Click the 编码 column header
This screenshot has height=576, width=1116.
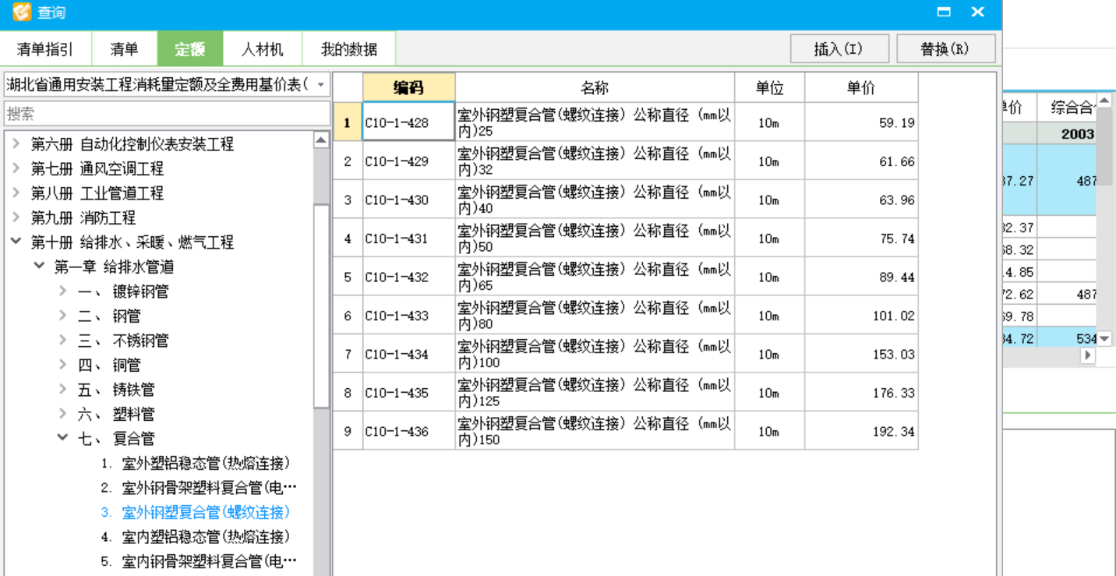(x=408, y=88)
